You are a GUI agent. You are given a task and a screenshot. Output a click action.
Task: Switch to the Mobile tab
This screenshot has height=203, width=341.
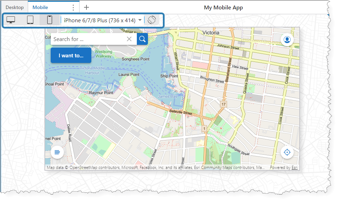(x=40, y=7)
